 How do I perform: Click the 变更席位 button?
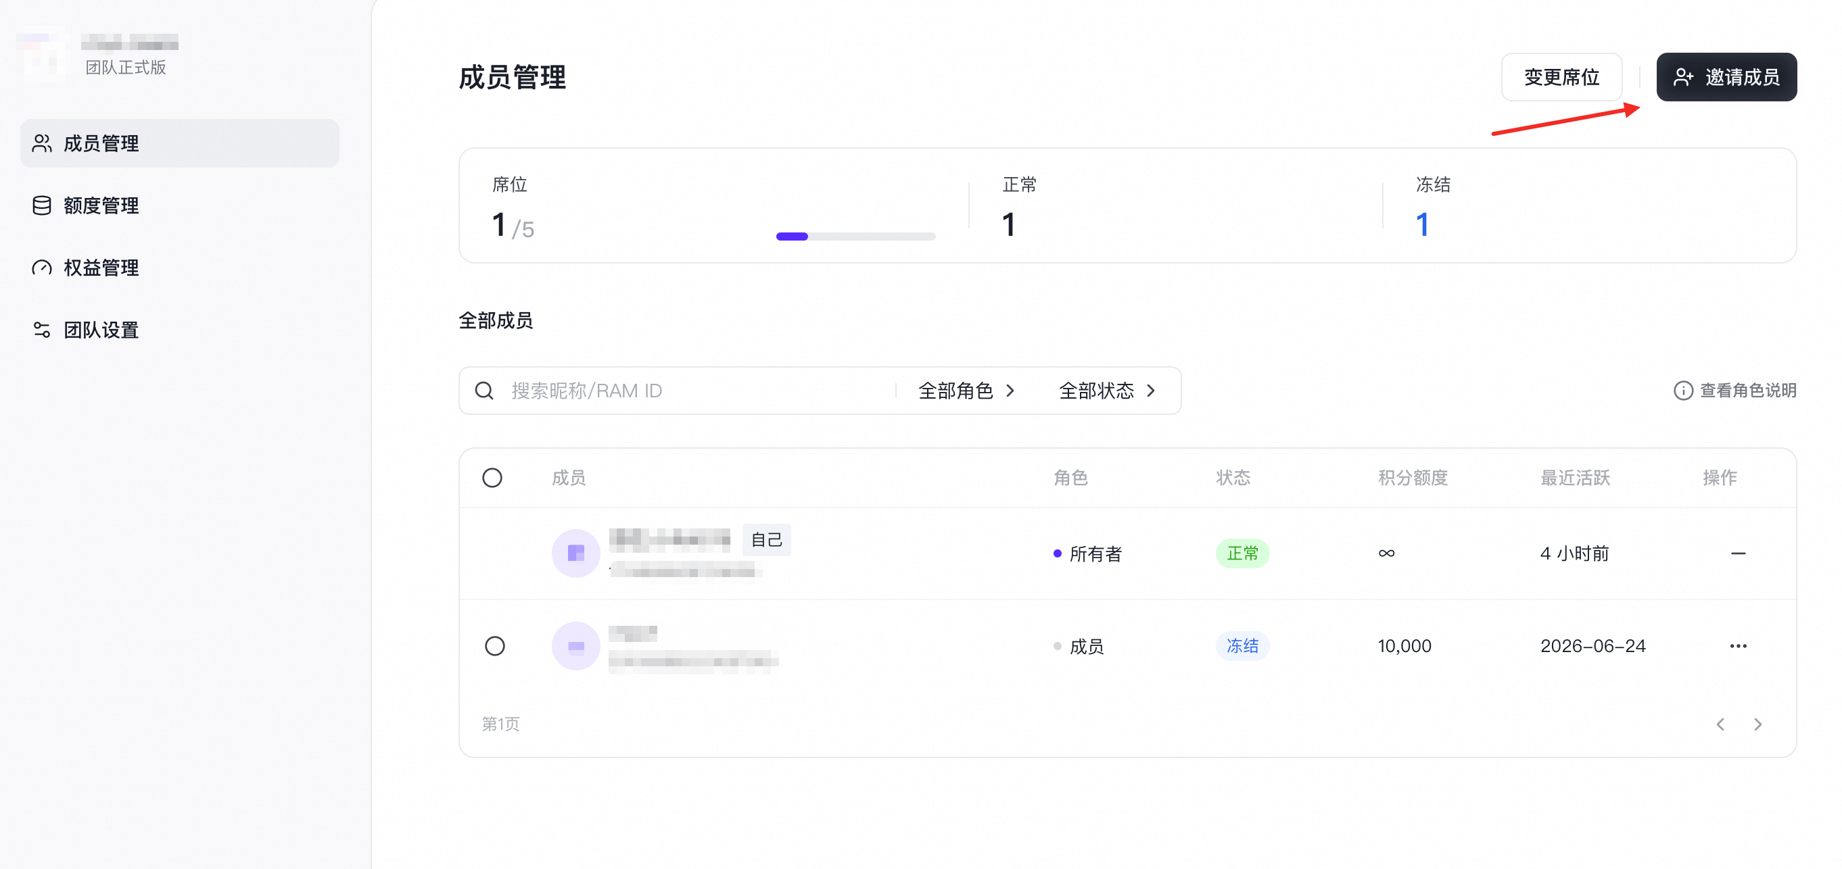point(1561,77)
